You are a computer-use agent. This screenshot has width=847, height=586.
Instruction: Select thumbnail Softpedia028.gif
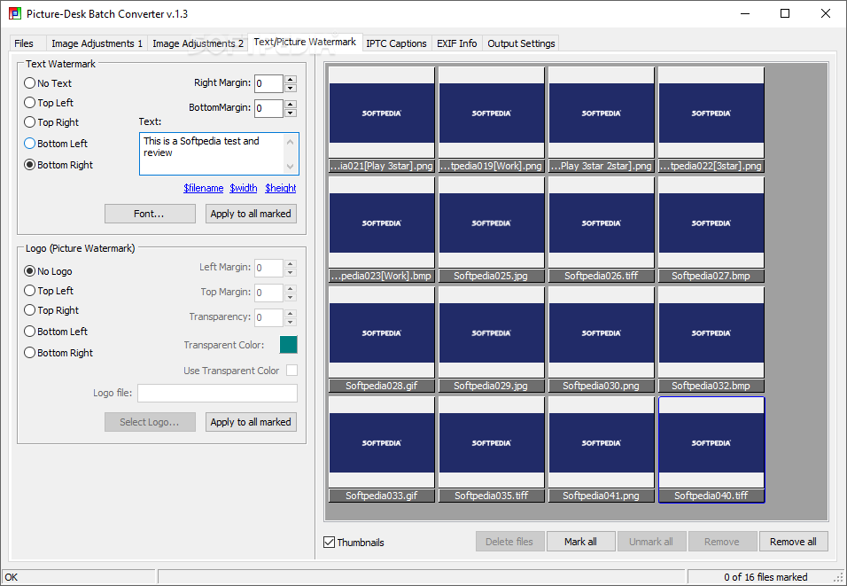tap(382, 340)
